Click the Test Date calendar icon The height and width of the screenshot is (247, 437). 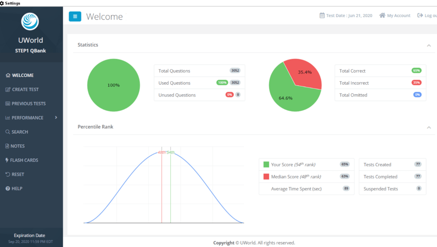point(322,15)
